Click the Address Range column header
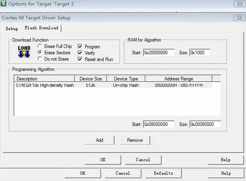The image size is (246, 181). point(179,78)
